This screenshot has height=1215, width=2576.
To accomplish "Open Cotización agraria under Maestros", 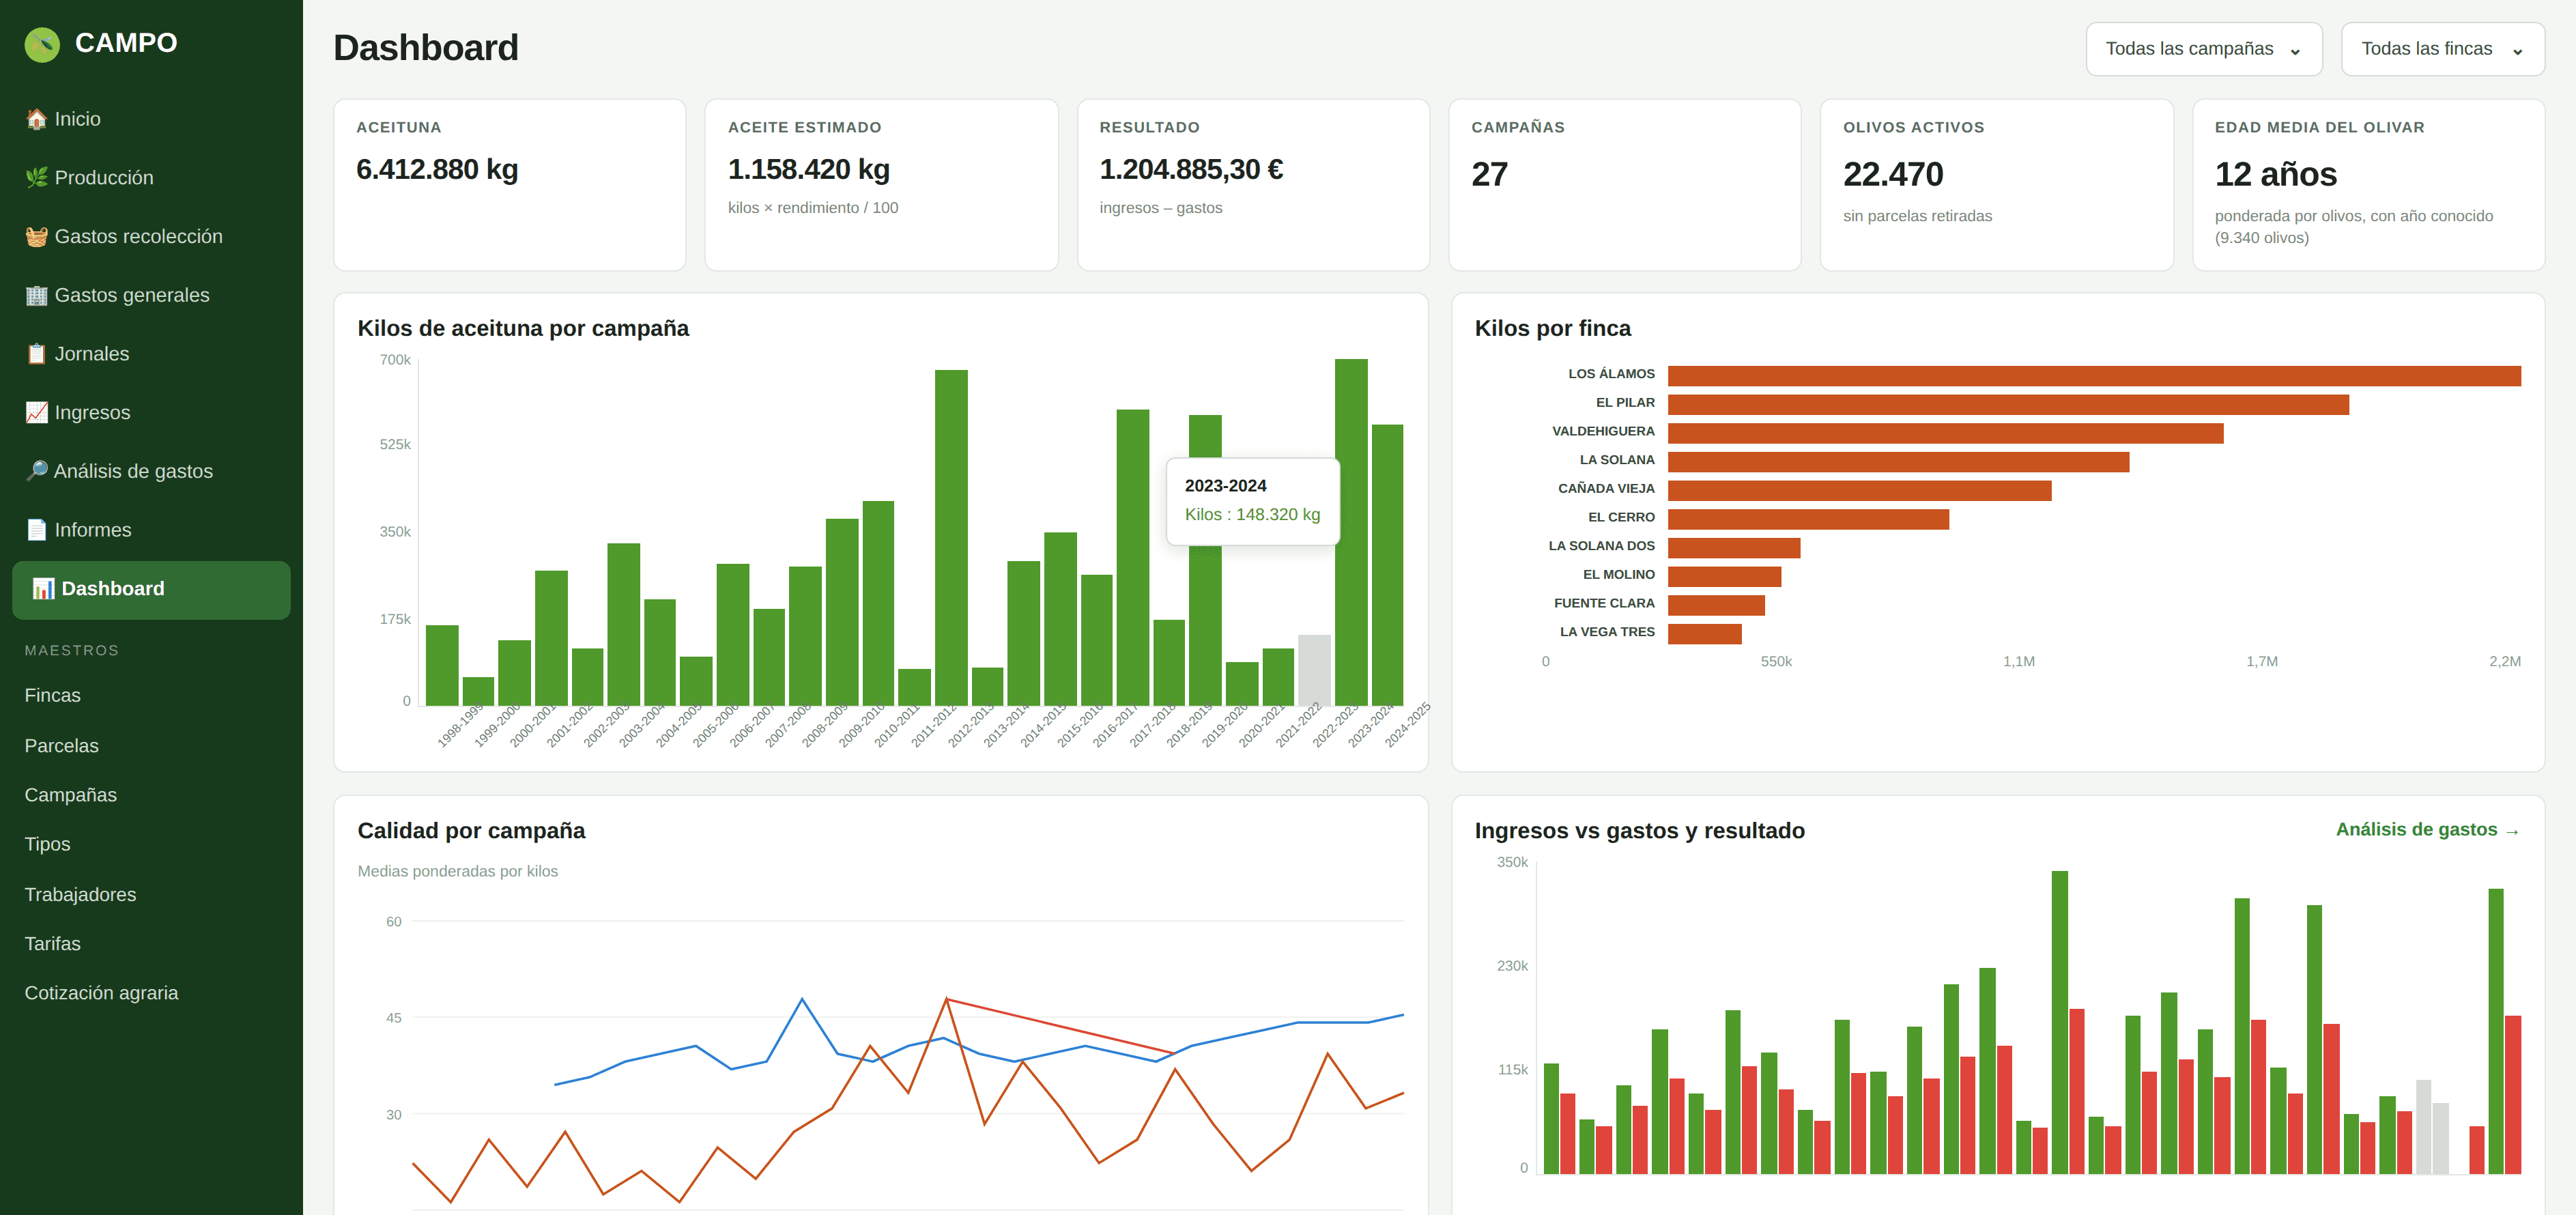I will click(151, 993).
